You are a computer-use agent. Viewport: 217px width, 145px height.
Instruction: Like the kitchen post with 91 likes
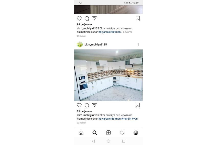point(79,105)
